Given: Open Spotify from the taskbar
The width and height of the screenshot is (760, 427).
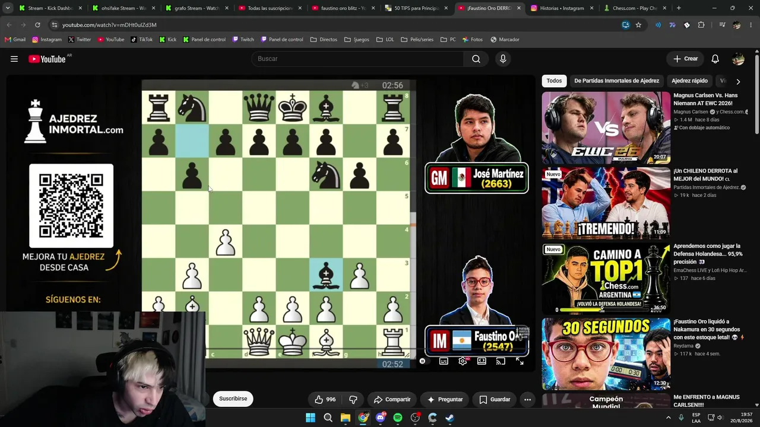Looking at the screenshot, I should pos(398,418).
